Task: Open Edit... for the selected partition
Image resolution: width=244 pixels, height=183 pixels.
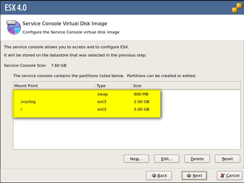Action: point(167,159)
